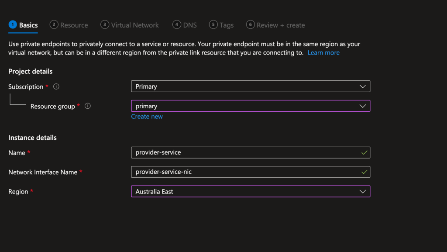Follow the Learn more link
The image size is (447, 252).
(323, 52)
